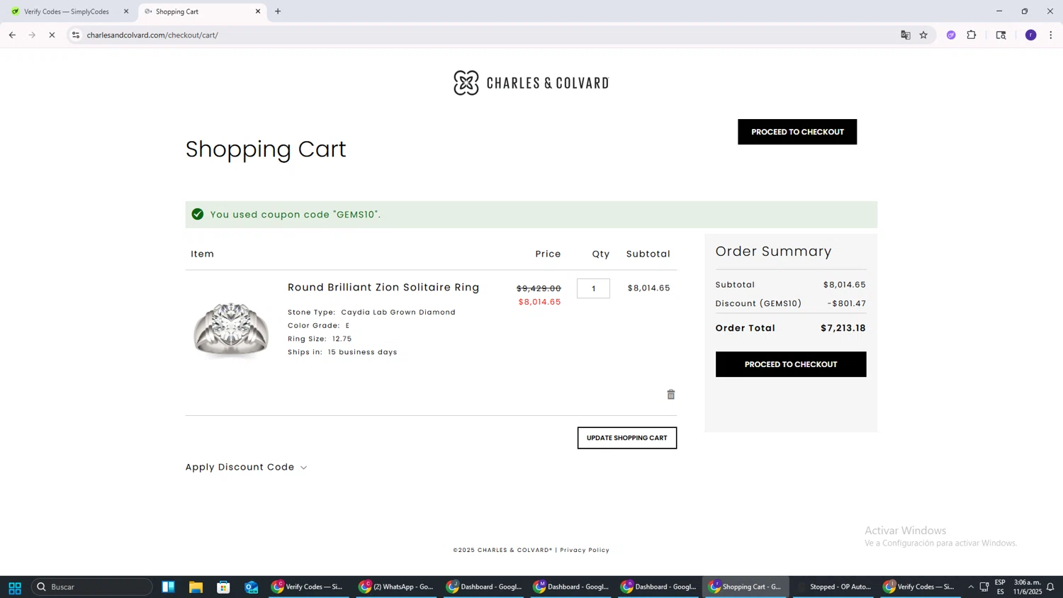The width and height of the screenshot is (1063, 598).
Task: Click the red $8,014.65 sale price
Action: 539,302
